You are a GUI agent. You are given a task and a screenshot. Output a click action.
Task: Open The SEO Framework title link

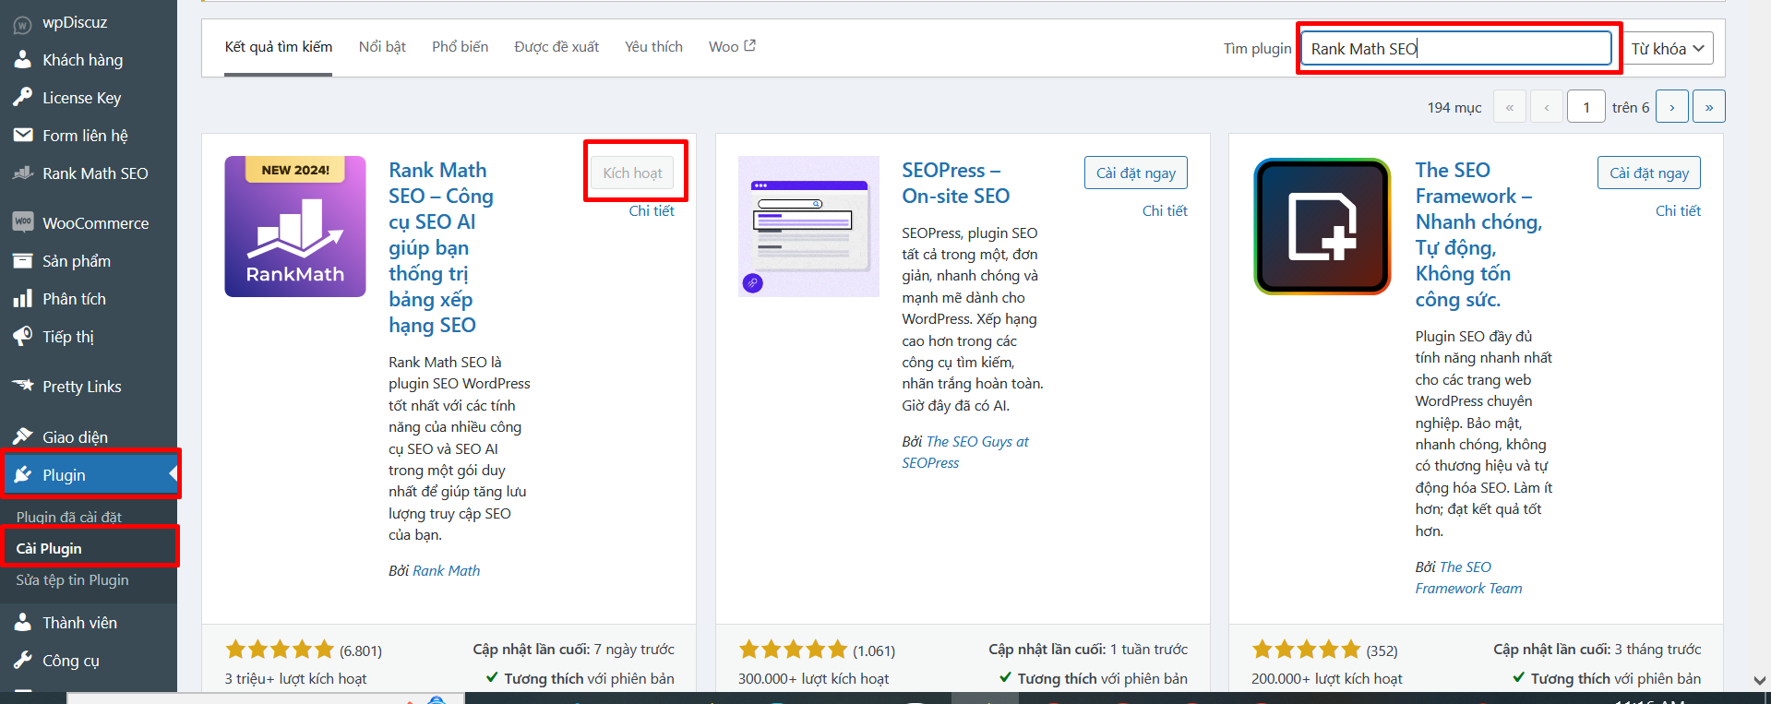[1479, 234]
